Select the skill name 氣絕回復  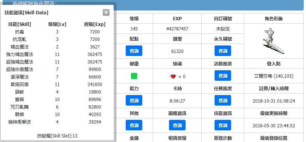click(20, 85)
